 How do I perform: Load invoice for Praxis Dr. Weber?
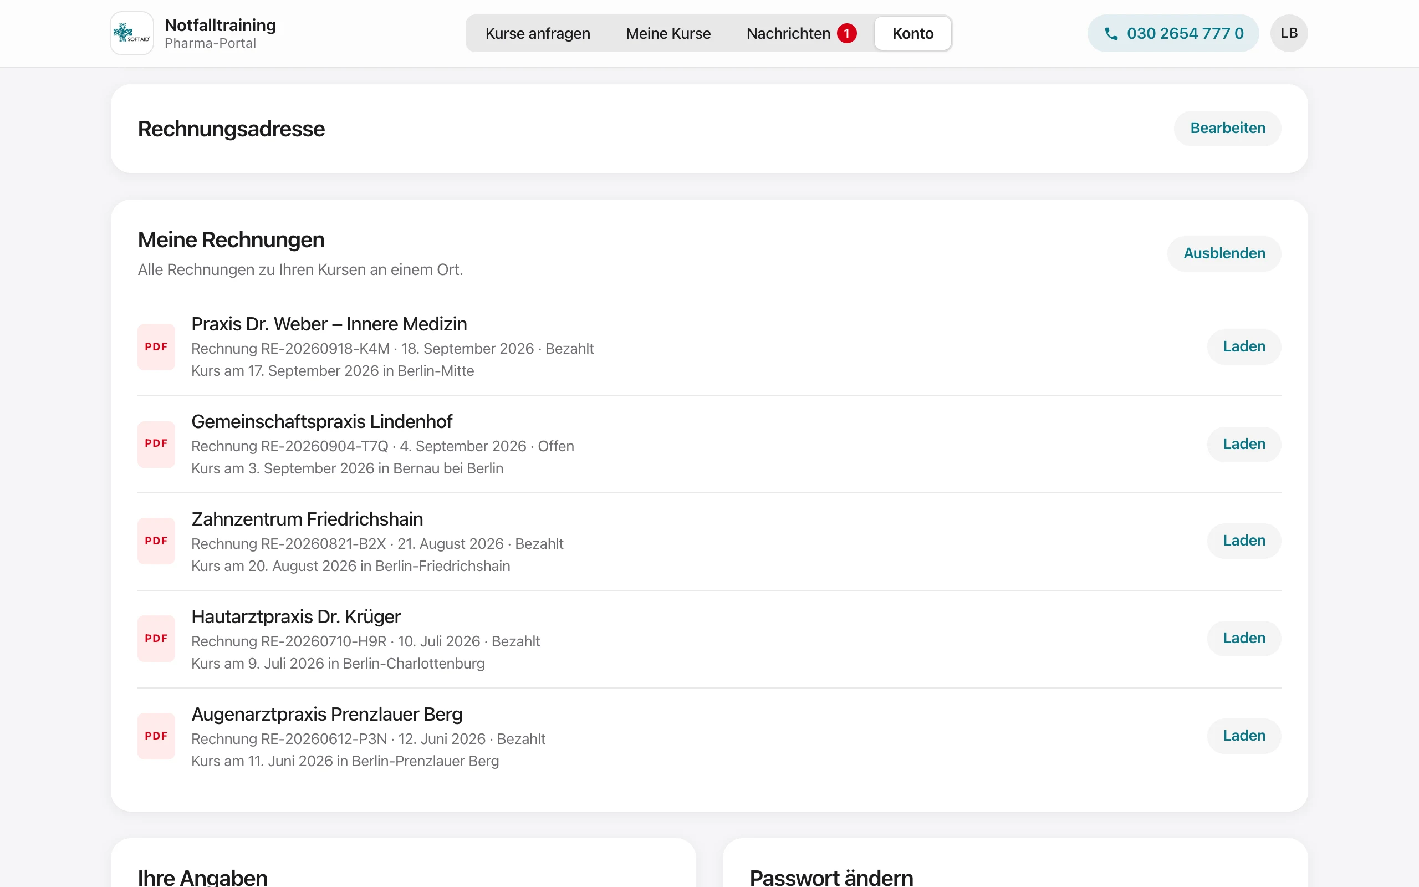(1244, 346)
